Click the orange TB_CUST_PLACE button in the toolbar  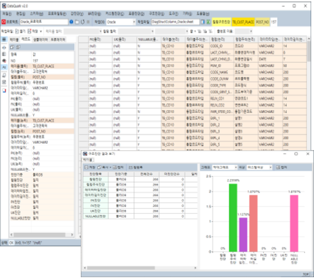[243, 22]
